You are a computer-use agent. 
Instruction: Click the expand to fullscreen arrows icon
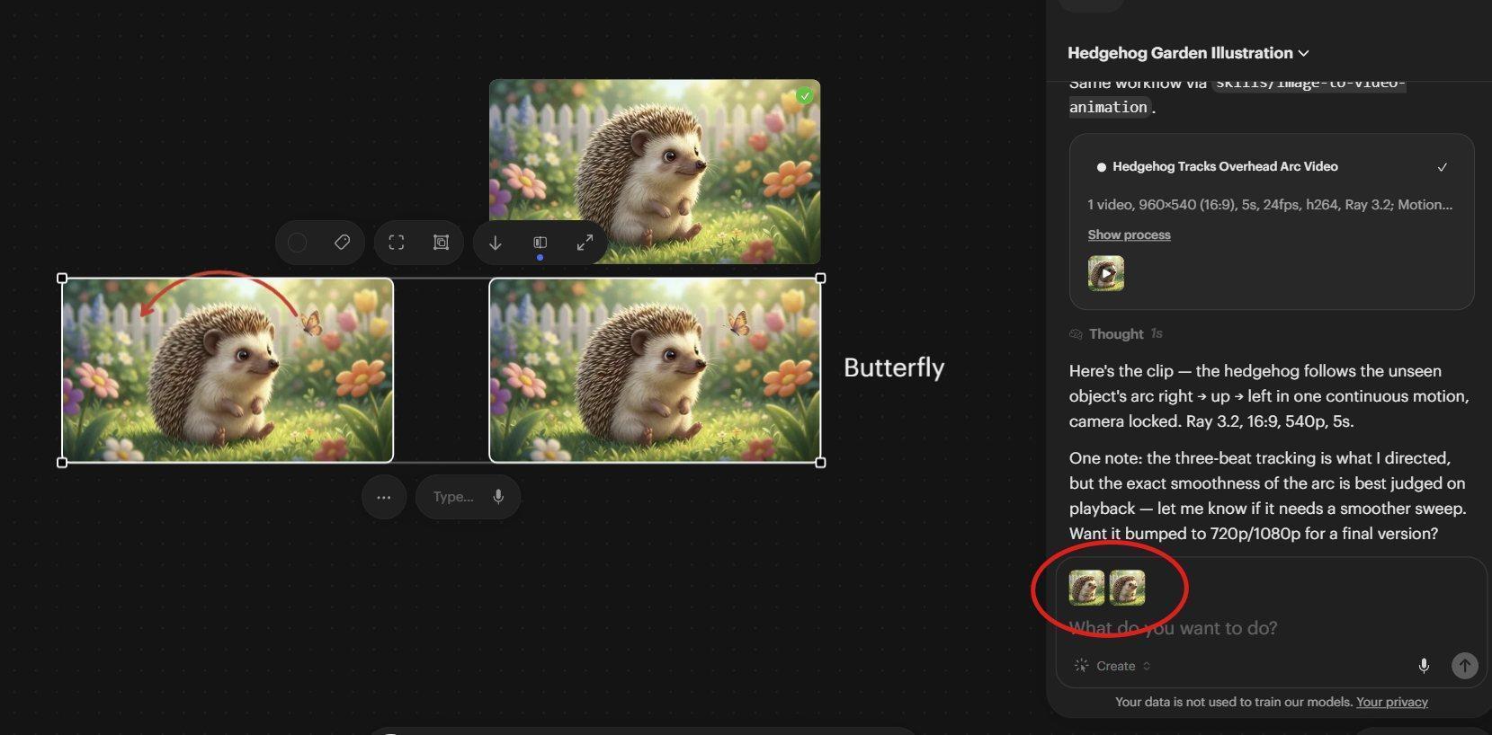585,243
